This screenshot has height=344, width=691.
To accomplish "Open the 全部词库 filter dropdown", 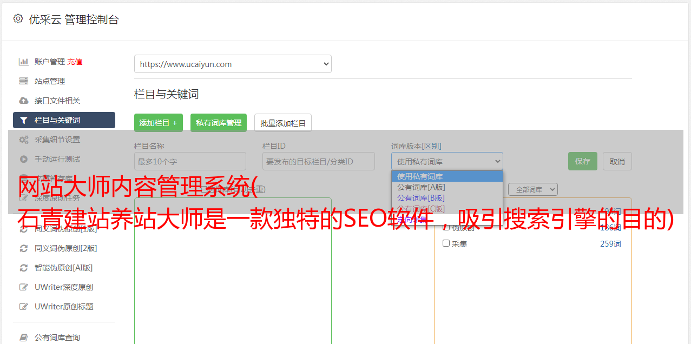I will point(533,189).
